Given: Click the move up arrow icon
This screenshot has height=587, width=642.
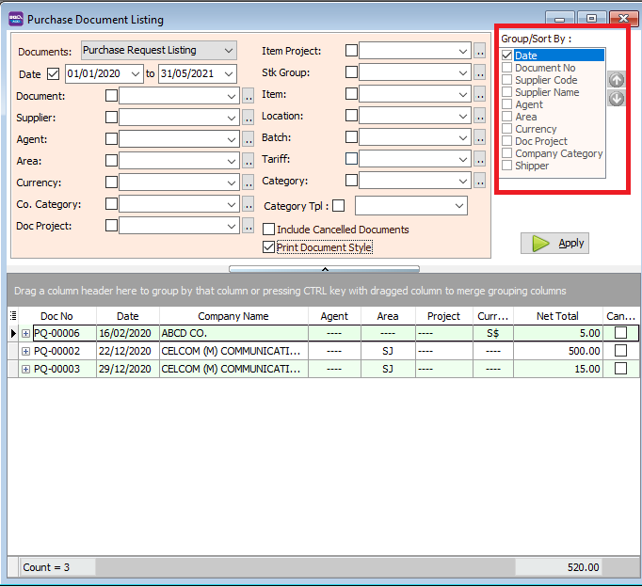Looking at the screenshot, I should click(x=617, y=81).
